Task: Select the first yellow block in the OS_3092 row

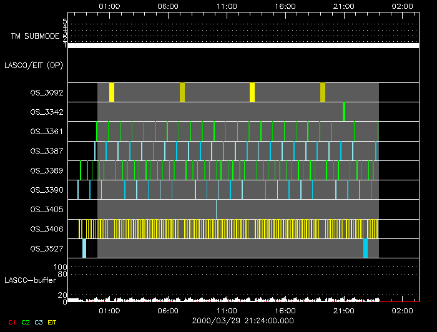Action: 112,92
